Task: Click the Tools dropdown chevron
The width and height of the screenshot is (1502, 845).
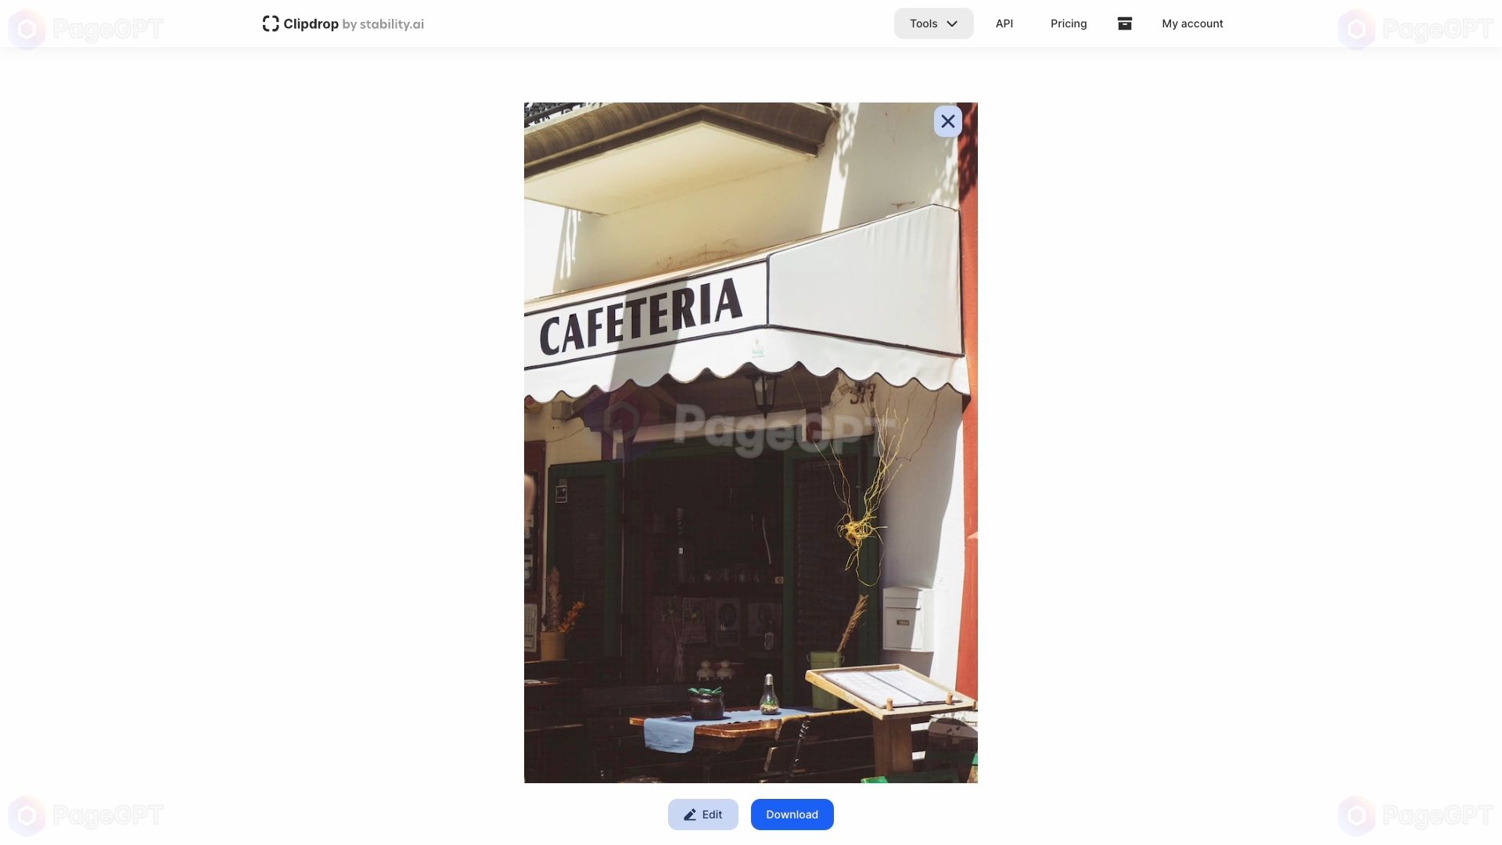Action: tap(951, 23)
